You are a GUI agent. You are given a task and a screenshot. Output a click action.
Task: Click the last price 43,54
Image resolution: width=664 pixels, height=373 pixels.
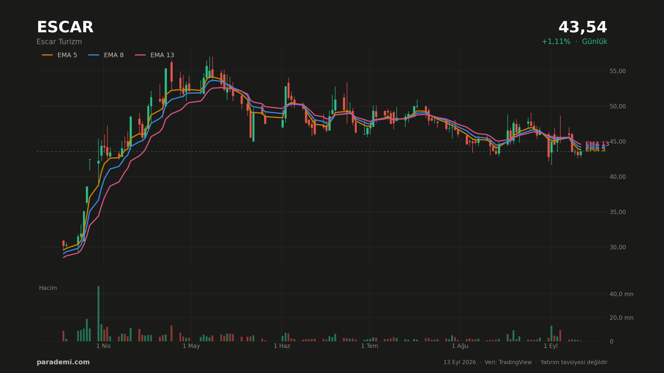tap(583, 27)
